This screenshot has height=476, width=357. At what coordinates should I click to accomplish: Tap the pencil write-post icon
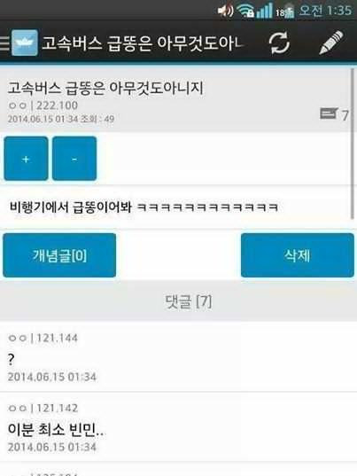[331, 43]
